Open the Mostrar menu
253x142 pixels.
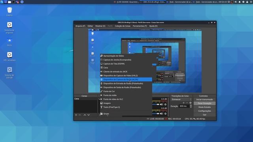click(x=100, y=26)
